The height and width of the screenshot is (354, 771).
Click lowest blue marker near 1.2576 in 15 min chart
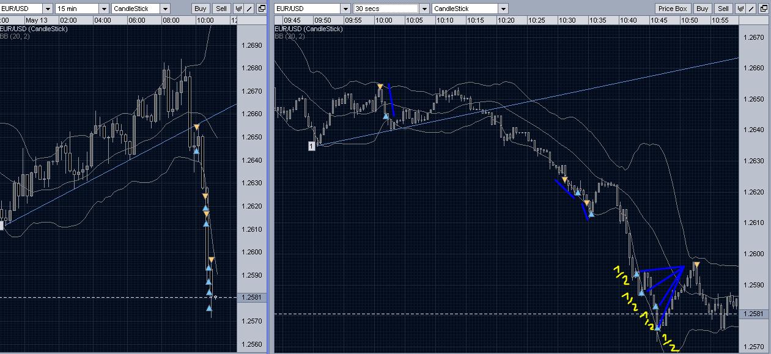(x=209, y=308)
